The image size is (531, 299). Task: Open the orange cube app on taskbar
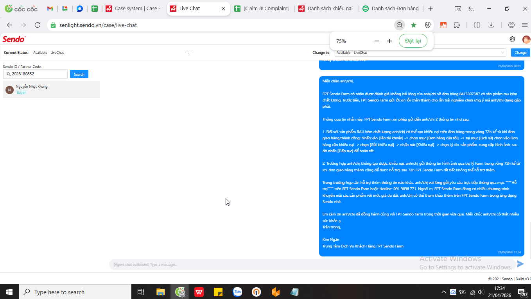276,292
